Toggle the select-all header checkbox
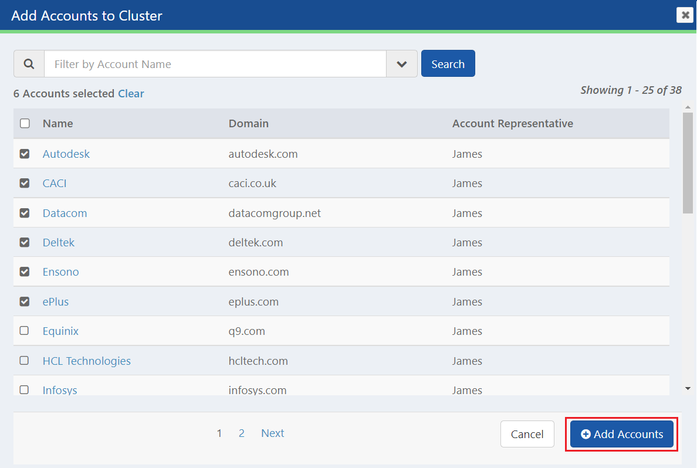Image resolution: width=697 pixels, height=468 pixels. point(25,123)
